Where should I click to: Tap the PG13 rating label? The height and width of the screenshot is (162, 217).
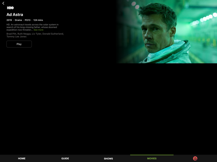[x=28, y=20]
